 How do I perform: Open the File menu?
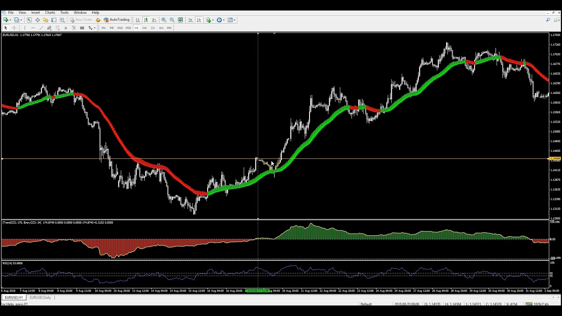point(11,12)
